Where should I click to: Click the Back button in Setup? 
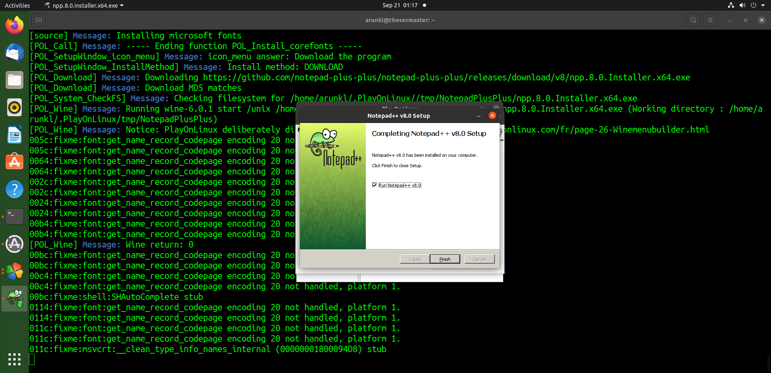click(415, 259)
